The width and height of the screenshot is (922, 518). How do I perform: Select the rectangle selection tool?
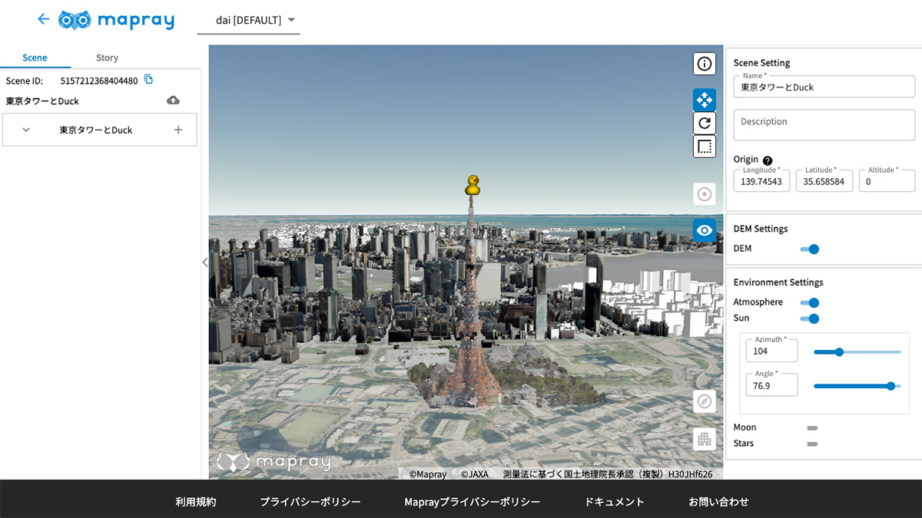pos(704,146)
